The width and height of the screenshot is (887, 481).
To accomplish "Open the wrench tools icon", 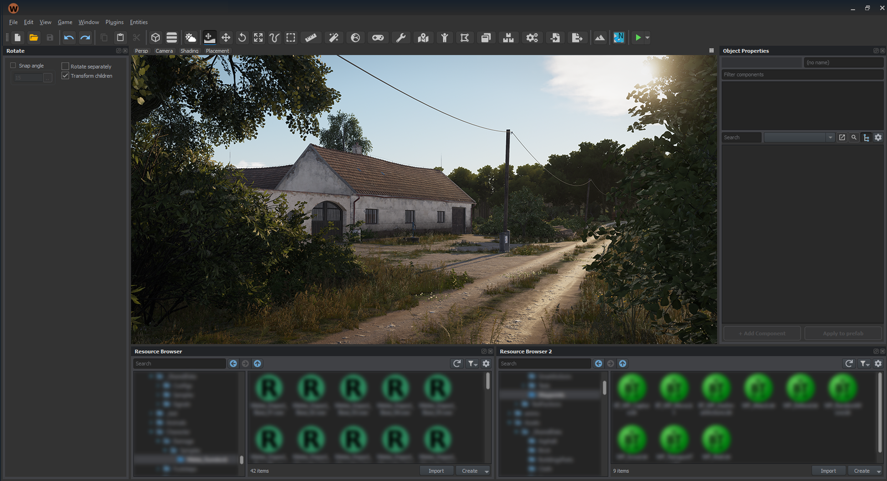I will pyautogui.click(x=401, y=38).
